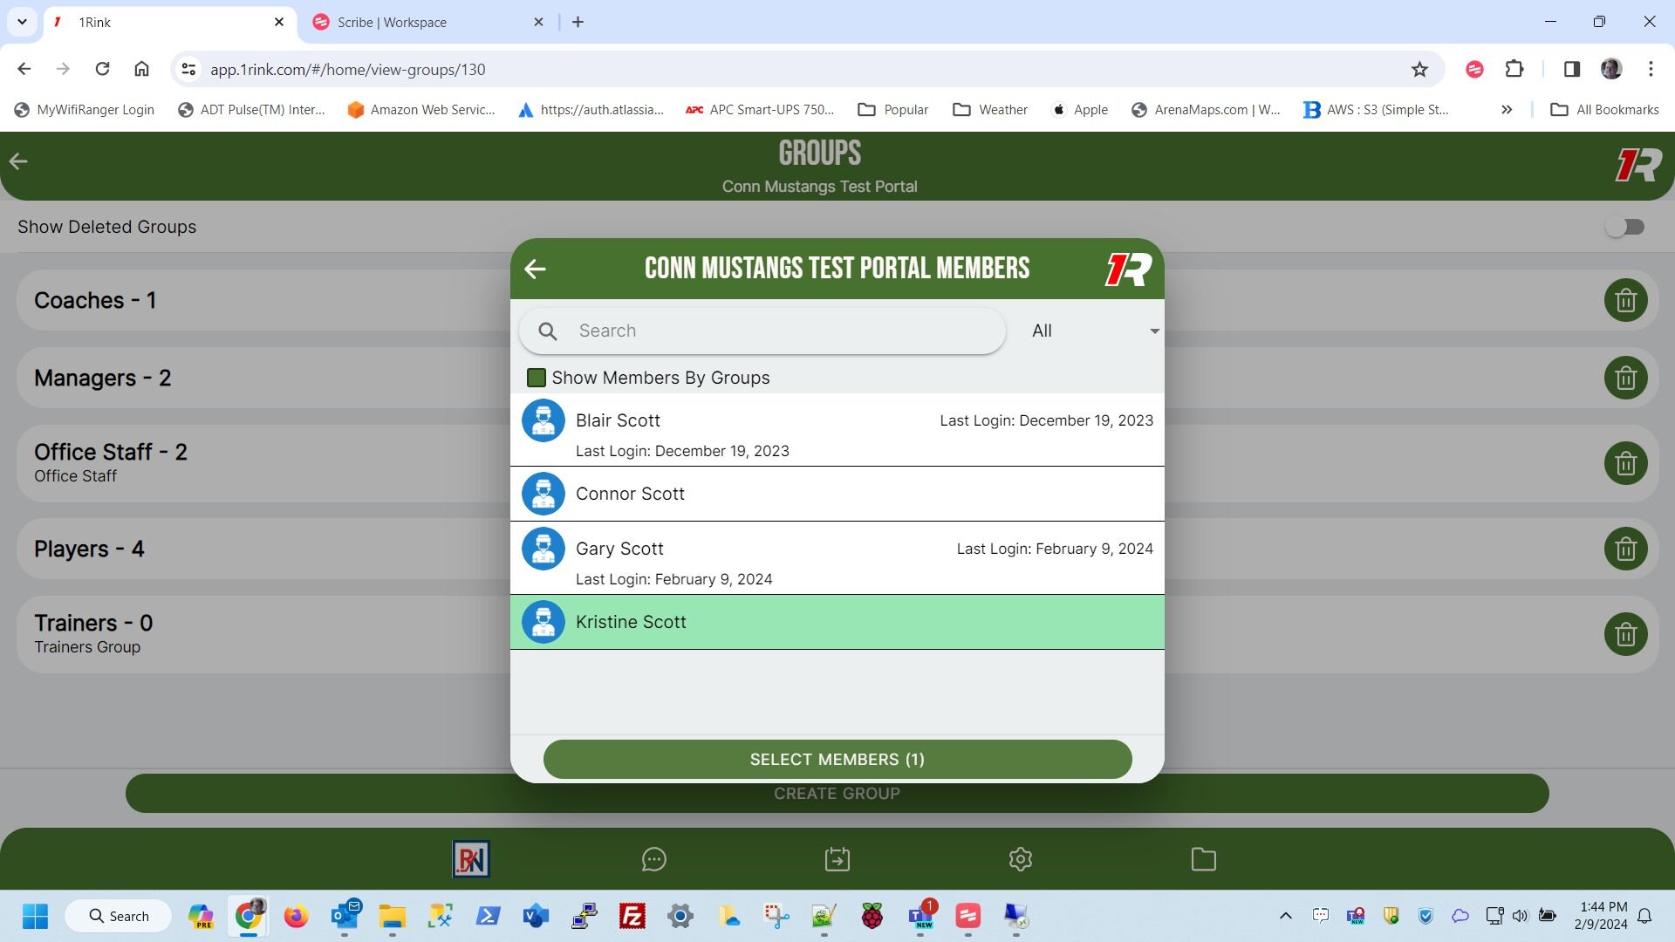Toggle Show Deleted Groups switch
This screenshot has width=1675, height=942.
point(1624,227)
